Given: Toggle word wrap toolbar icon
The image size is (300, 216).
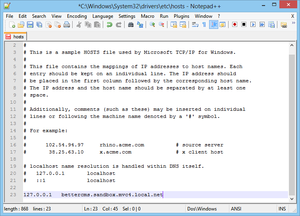Looking at the screenshot, I should (195, 25).
